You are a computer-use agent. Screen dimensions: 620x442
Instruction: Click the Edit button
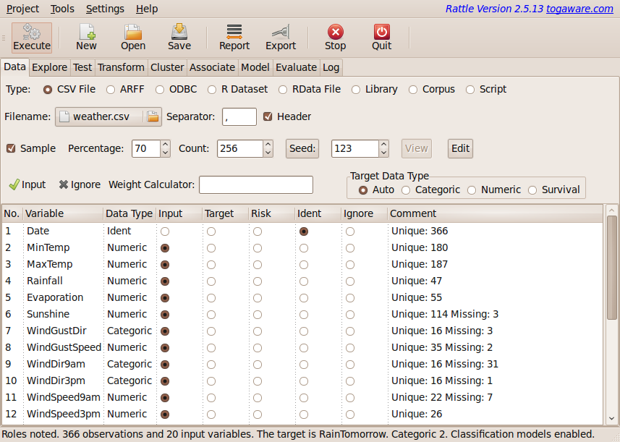[x=461, y=148]
